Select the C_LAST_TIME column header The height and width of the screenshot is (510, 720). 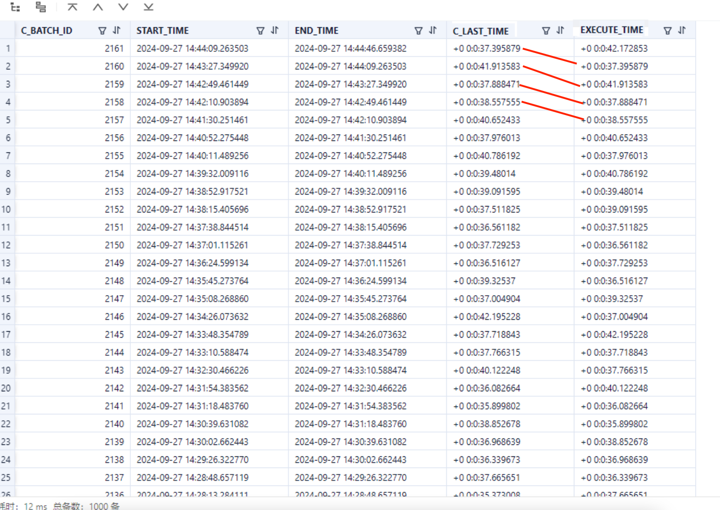click(481, 31)
